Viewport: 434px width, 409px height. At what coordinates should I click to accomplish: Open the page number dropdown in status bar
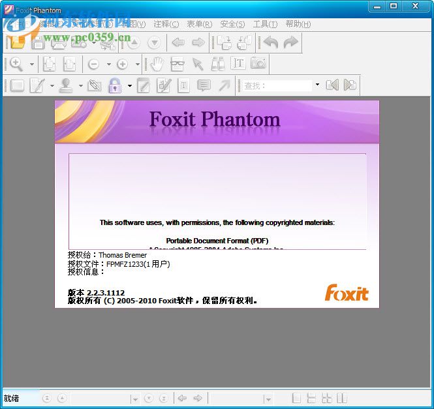pyautogui.click(x=135, y=399)
